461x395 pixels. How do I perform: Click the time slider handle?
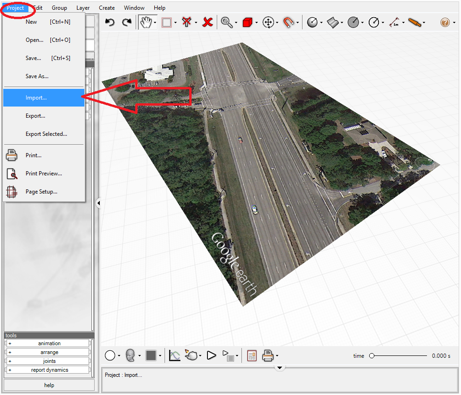tap(372, 355)
